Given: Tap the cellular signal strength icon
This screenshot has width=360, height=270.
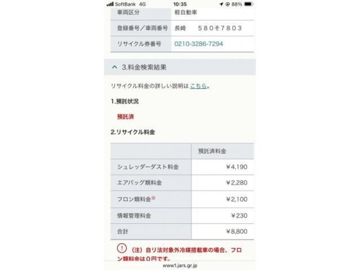Looking at the screenshot, I should [x=110, y=4].
